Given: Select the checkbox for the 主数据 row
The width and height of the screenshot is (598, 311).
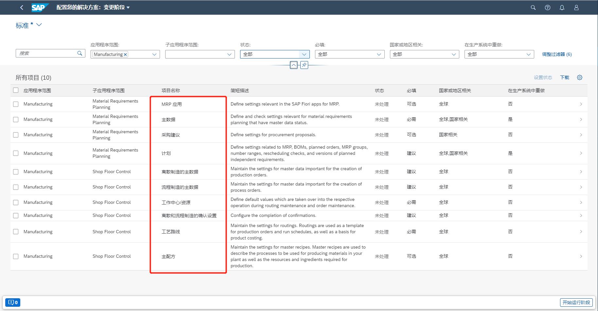Looking at the screenshot, I should tap(16, 119).
